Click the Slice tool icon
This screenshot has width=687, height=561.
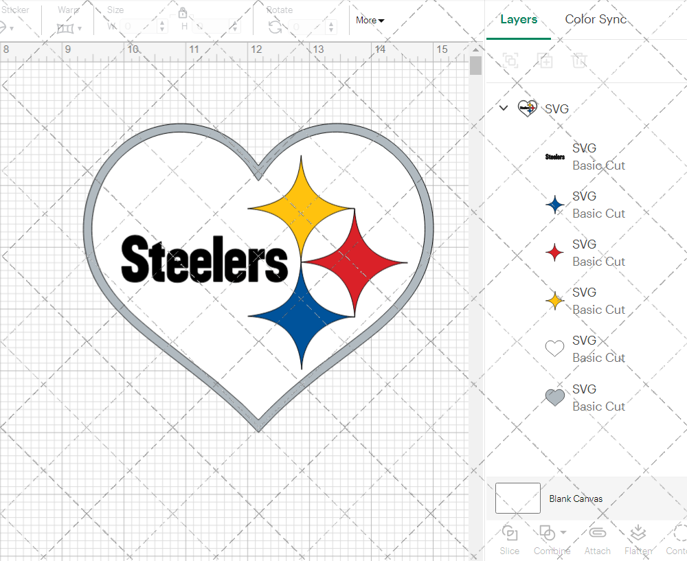pos(510,534)
